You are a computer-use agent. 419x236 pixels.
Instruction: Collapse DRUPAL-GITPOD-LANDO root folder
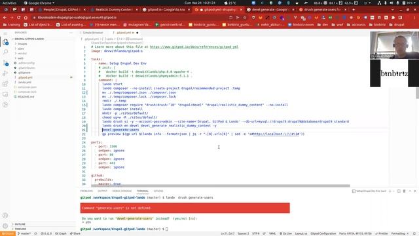pyautogui.click(x=29, y=39)
